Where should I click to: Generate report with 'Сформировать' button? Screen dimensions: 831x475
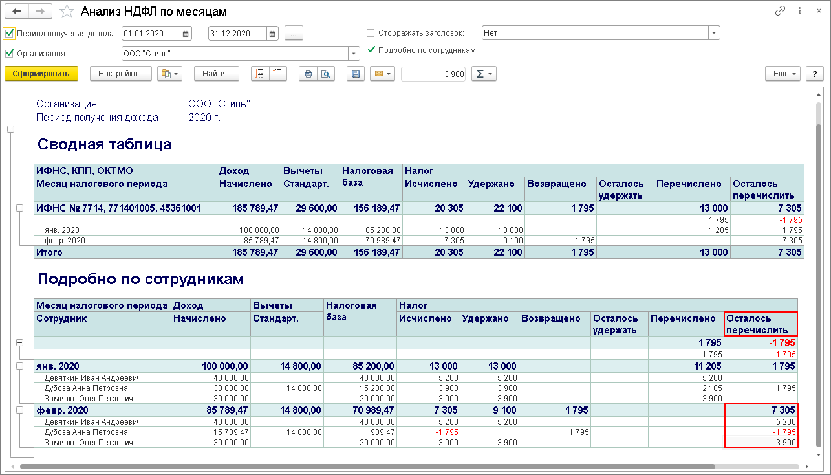point(41,74)
